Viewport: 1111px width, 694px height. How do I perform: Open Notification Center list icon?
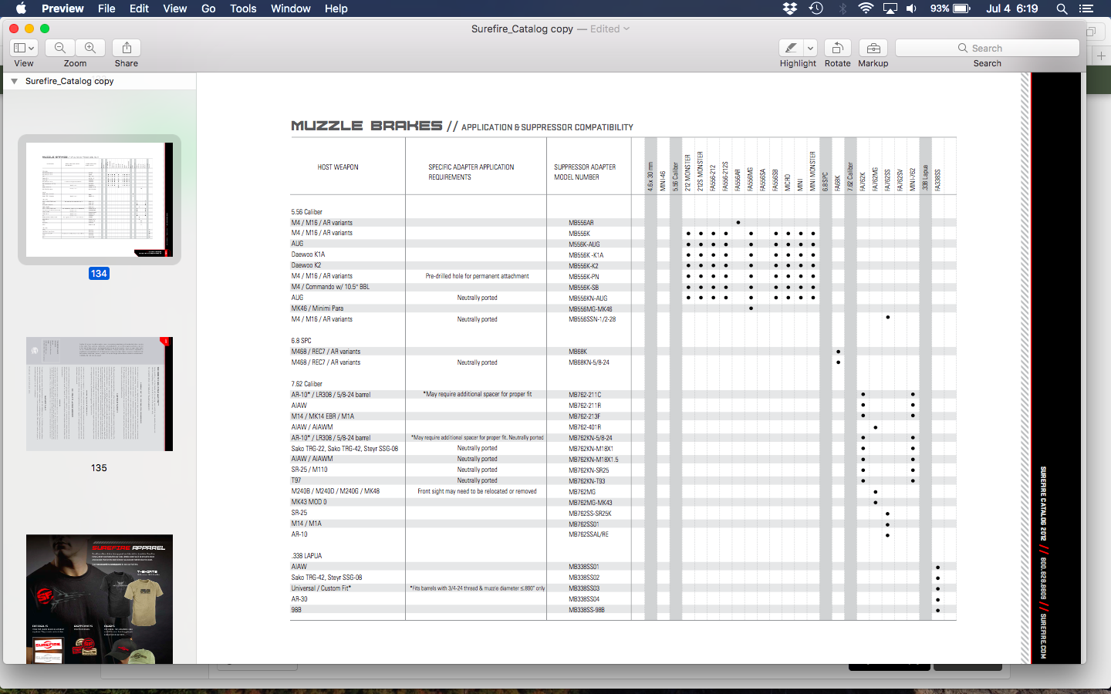(x=1086, y=8)
